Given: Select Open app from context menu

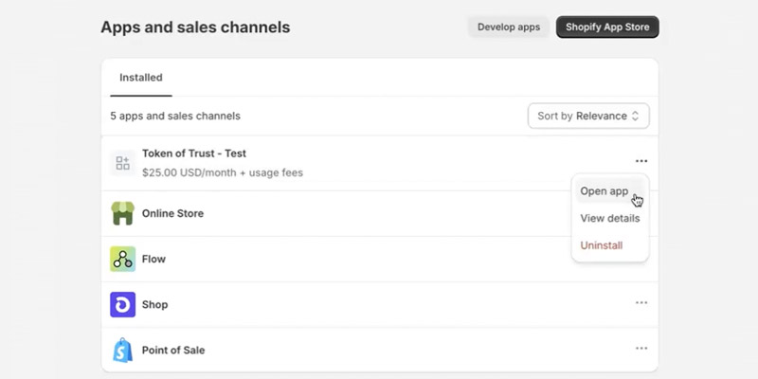Looking at the screenshot, I should (x=610, y=191).
